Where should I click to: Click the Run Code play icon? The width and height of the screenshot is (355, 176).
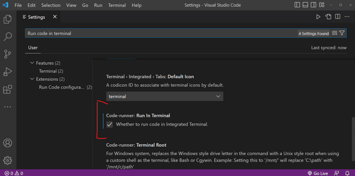point(318,17)
